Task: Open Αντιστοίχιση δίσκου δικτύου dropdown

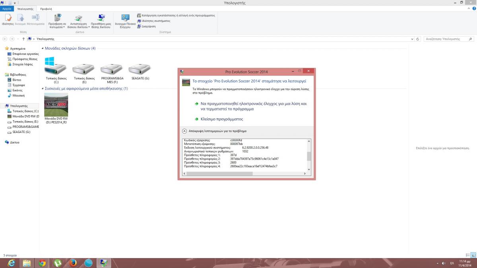Action: point(79,21)
